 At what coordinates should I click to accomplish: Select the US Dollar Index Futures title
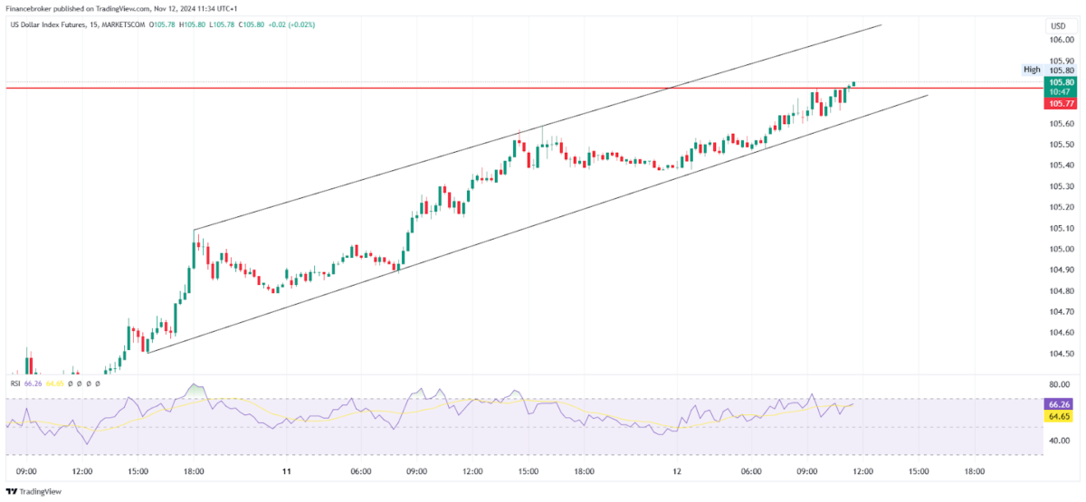click(49, 24)
